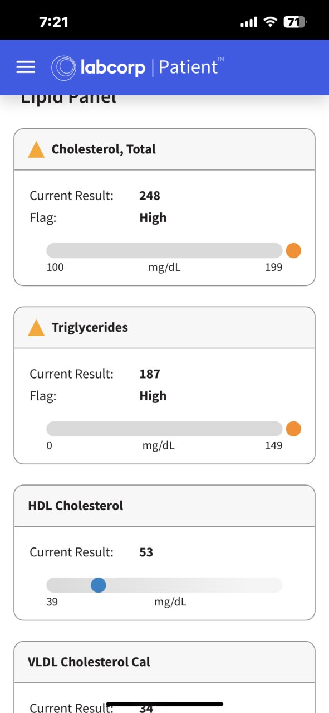Tap the battery indicator in status bar
The width and height of the screenshot is (329, 713).
295,22
